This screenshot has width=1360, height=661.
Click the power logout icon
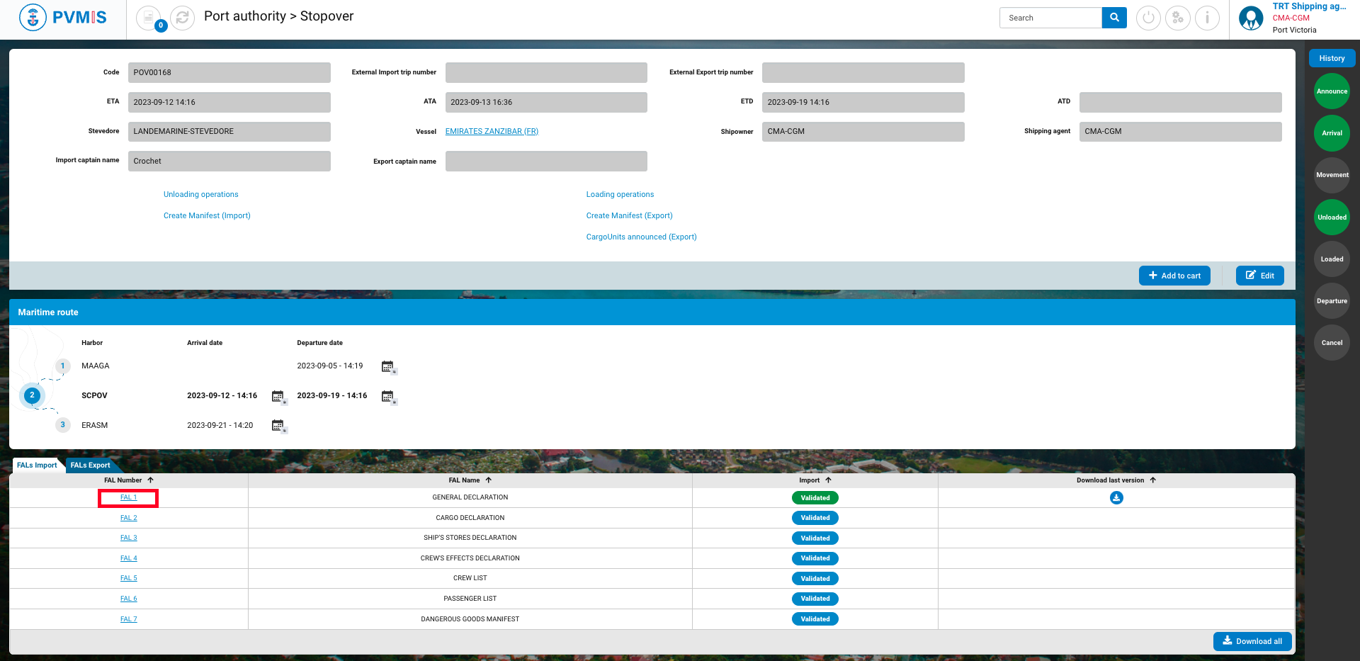1148,18
